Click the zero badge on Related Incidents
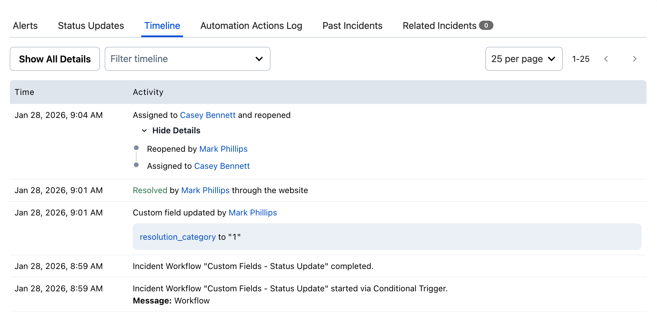 (487, 25)
